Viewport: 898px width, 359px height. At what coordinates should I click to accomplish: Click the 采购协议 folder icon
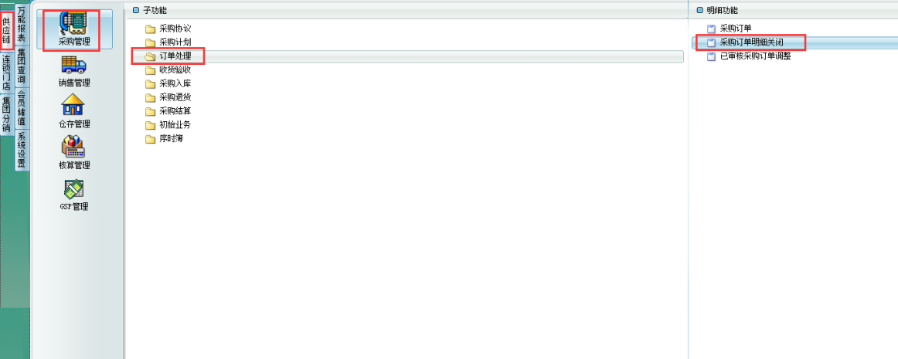click(150, 29)
